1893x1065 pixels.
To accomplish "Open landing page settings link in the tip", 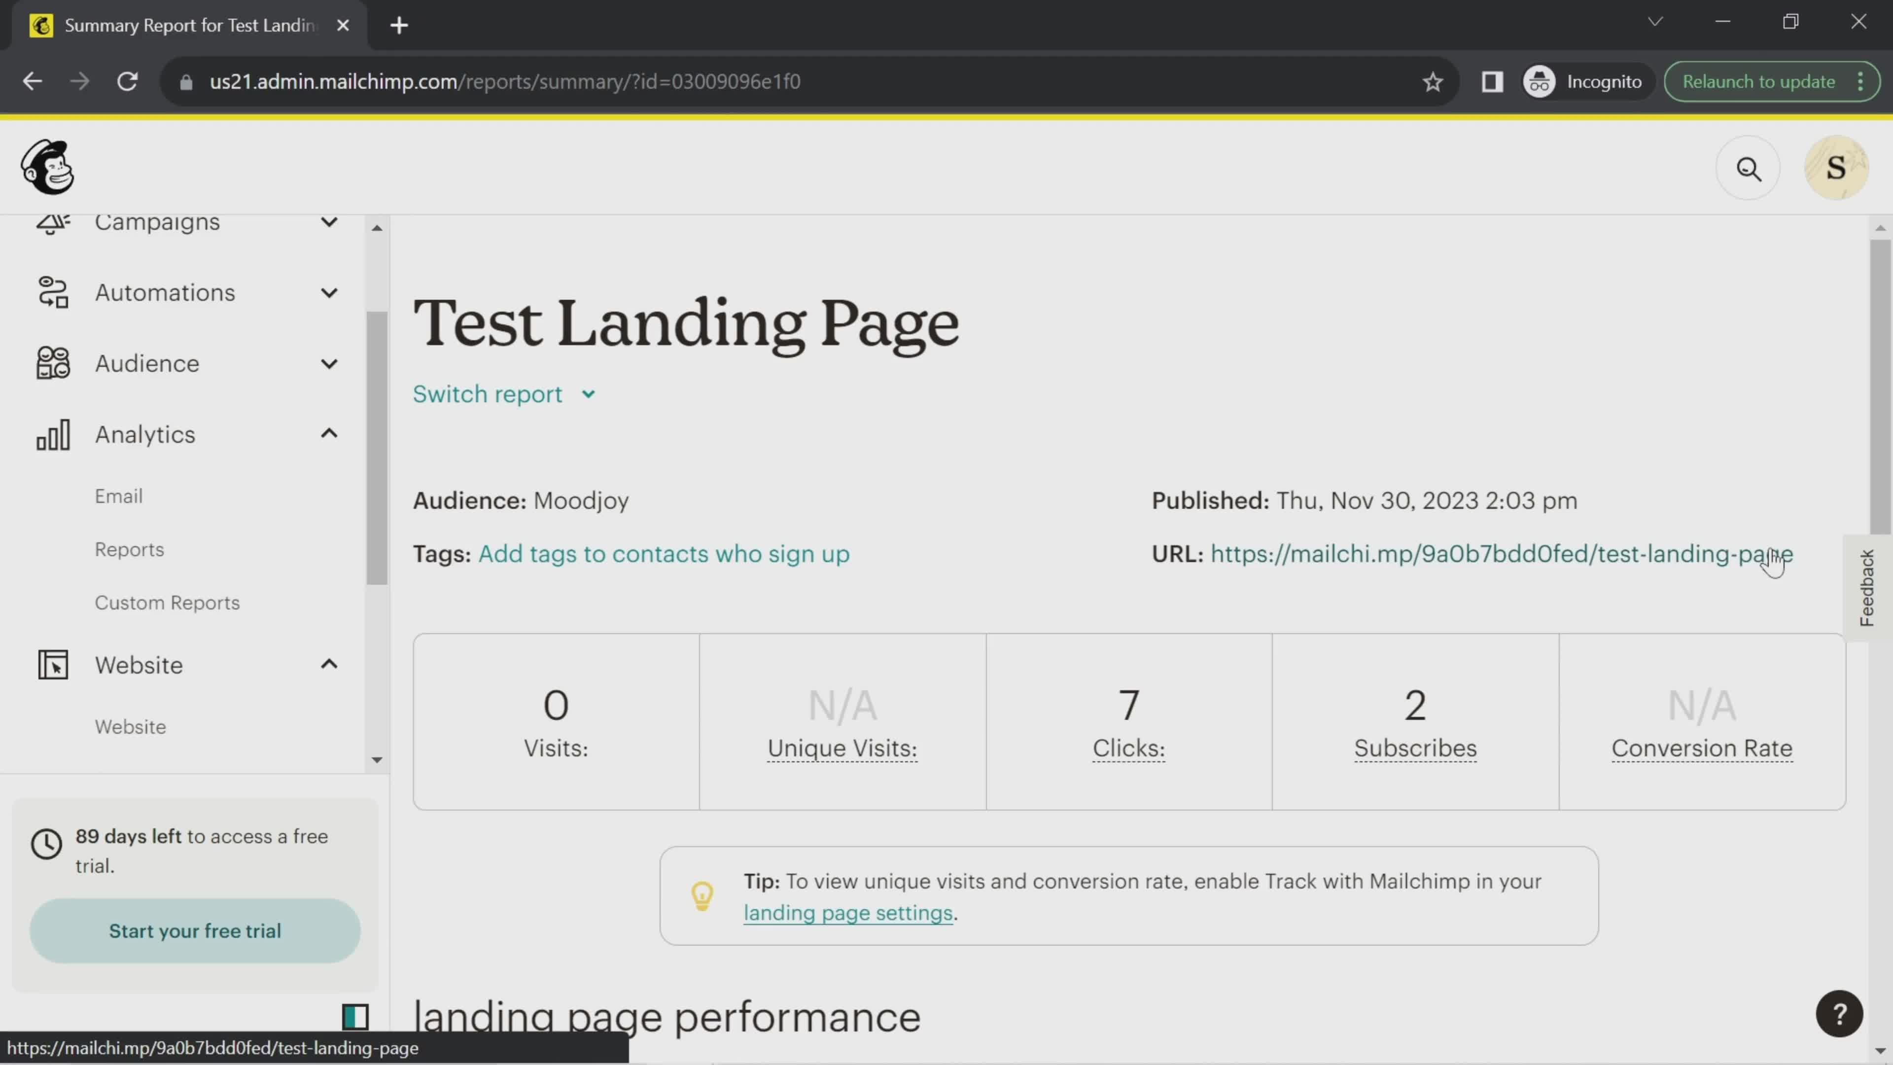I will coord(848,913).
